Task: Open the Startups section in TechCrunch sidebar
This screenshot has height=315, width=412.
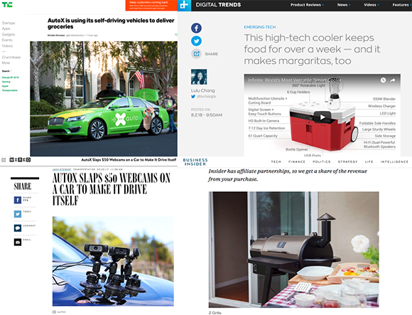Action: [9, 23]
